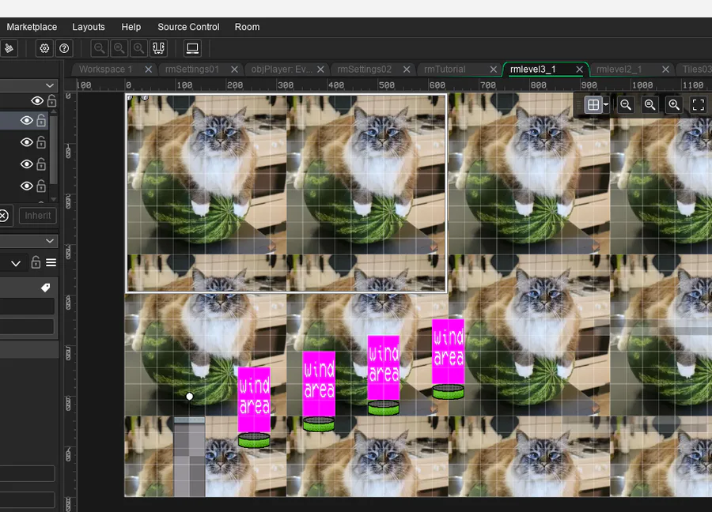Screen dimensions: 712x512
Task: Toggle the room grid icon
Action: pyautogui.click(x=593, y=105)
